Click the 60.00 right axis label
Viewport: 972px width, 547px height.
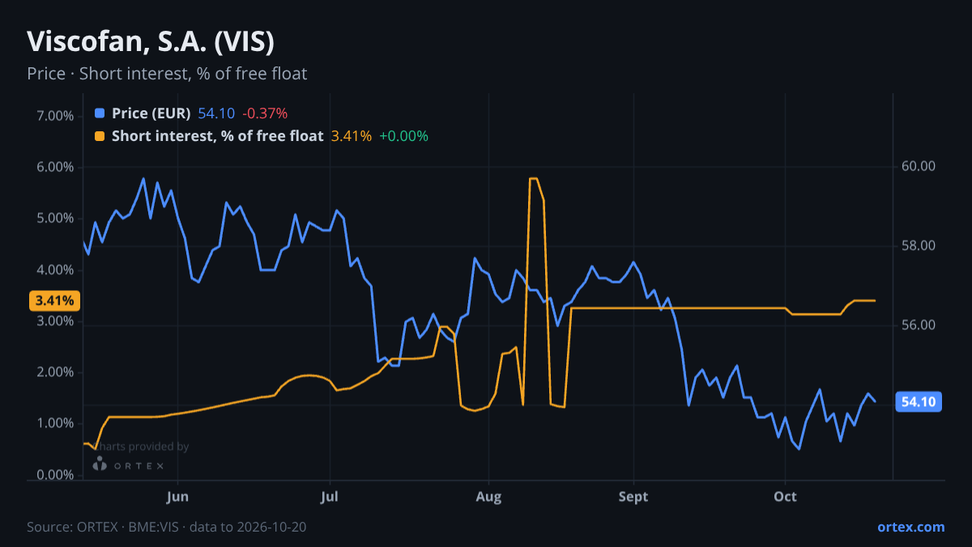click(918, 167)
